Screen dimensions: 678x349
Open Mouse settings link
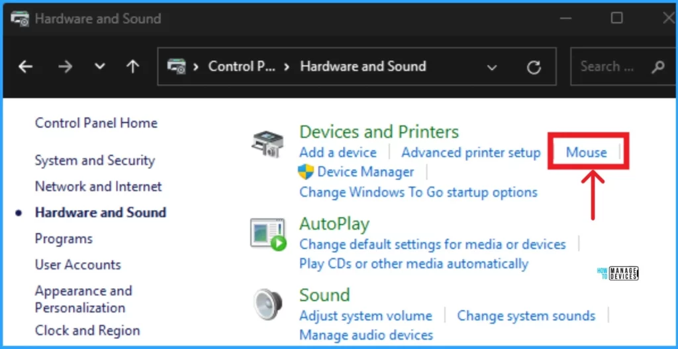click(x=587, y=153)
